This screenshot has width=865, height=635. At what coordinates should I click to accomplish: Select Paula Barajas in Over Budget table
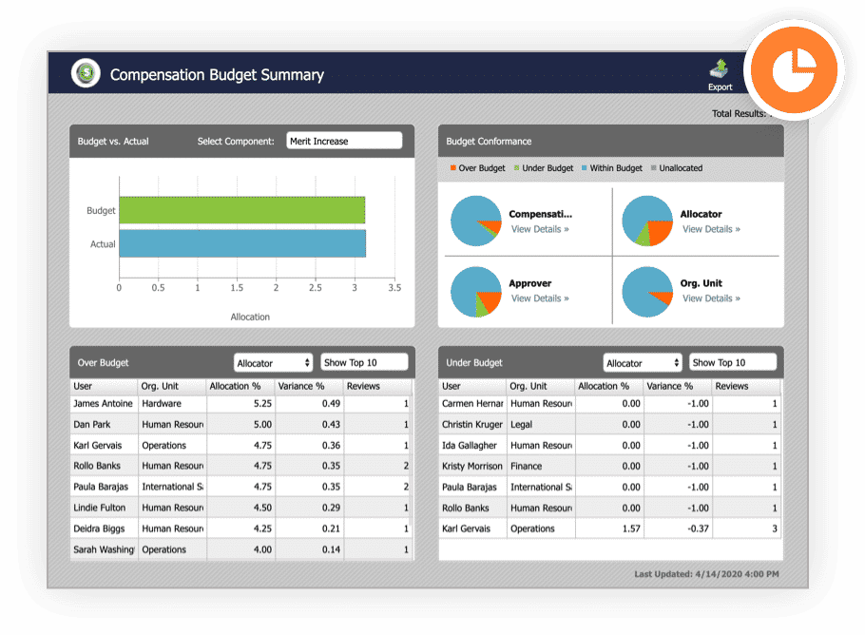(101, 487)
